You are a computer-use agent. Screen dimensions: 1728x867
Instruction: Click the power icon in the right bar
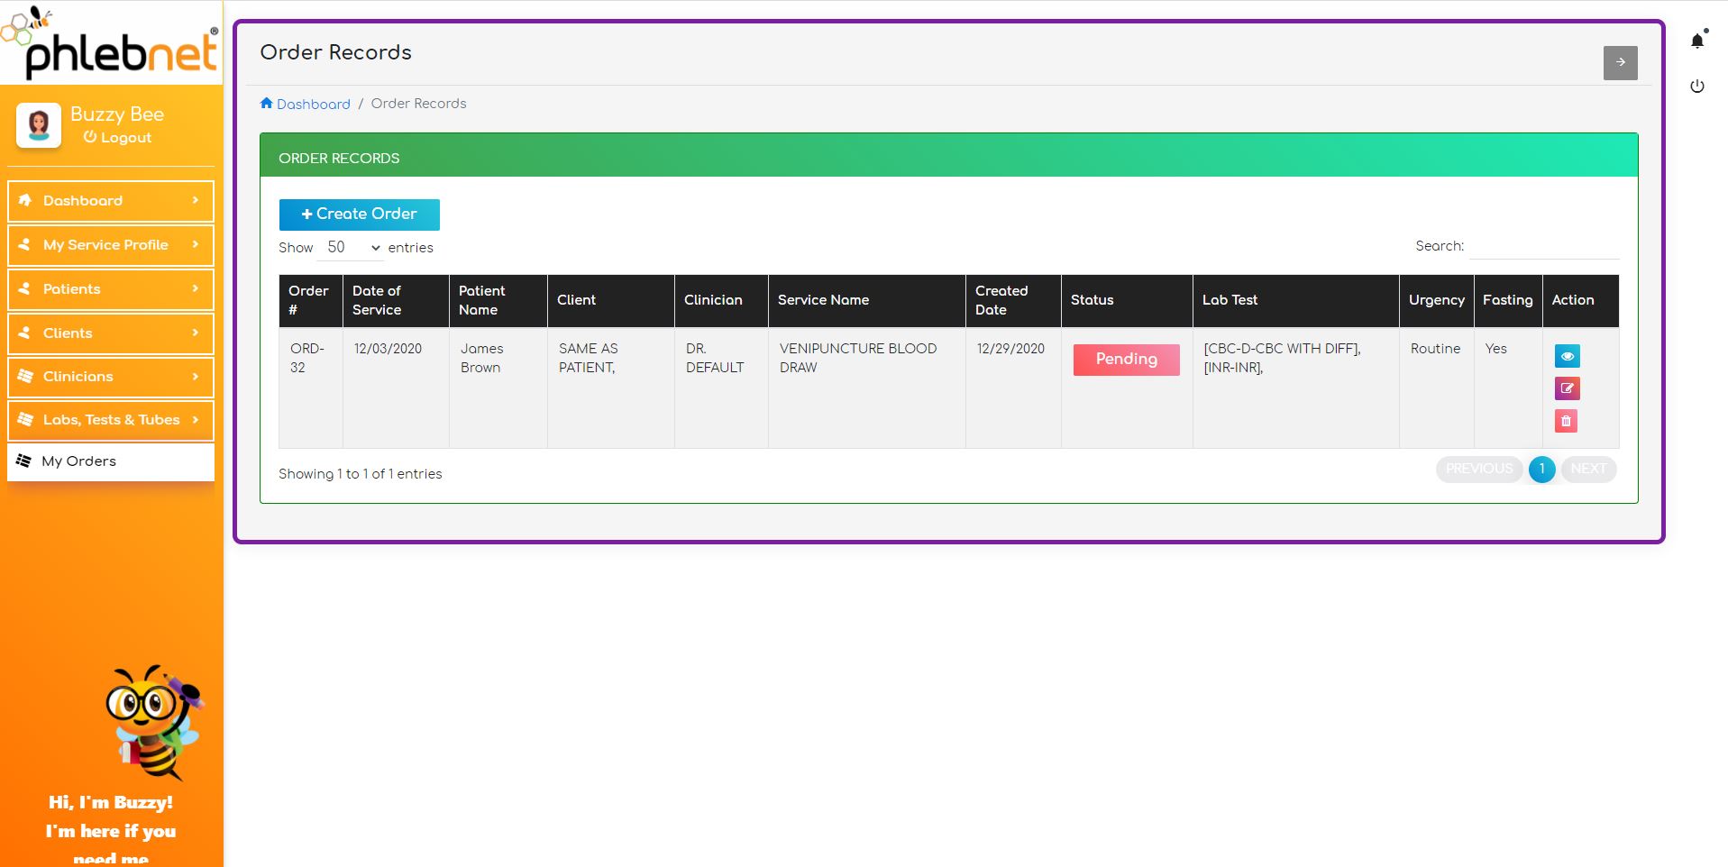1697,87
